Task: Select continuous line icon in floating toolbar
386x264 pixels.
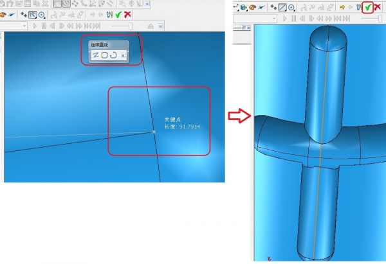Action: [95, 55]
